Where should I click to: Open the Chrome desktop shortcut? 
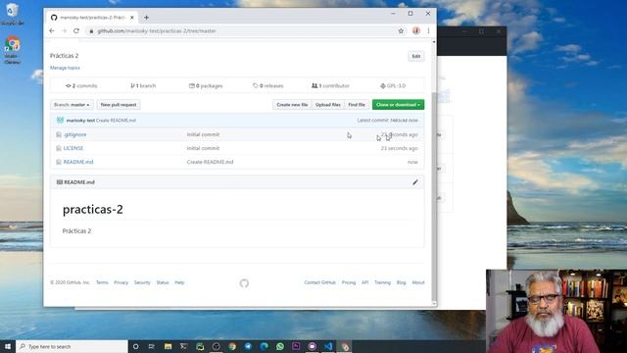coord(12,50)
